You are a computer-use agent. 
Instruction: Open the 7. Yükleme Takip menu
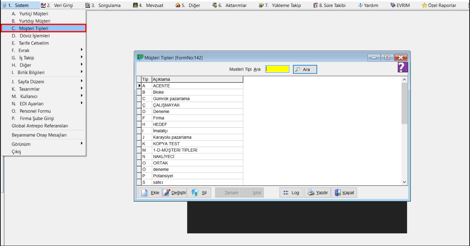pos(280,5)
